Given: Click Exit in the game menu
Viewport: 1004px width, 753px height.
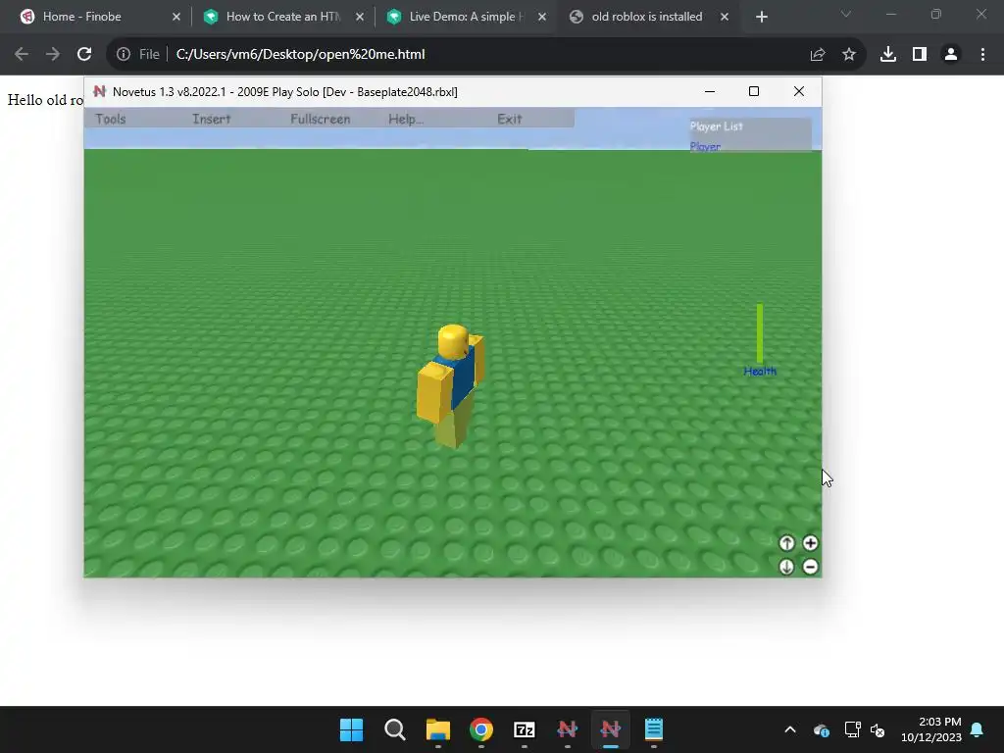Looking at the screenshot, I should coord(510,119).
